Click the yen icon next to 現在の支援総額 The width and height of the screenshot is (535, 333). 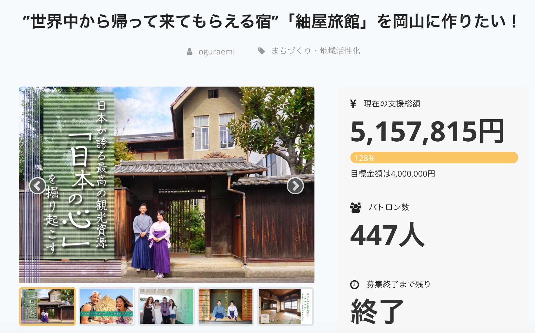point(353,103)
